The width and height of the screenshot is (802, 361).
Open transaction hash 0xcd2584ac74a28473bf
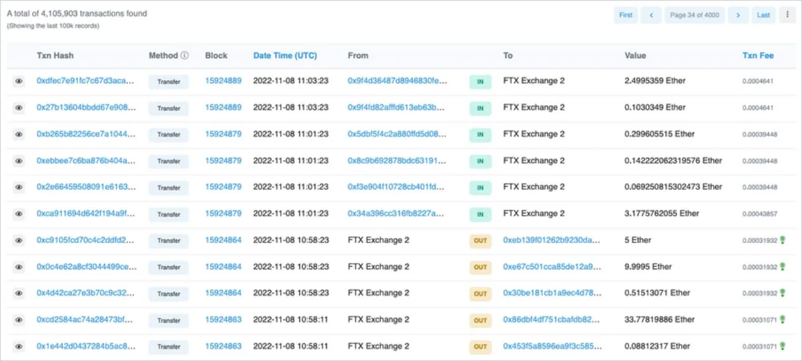click(x=86, y=320)
